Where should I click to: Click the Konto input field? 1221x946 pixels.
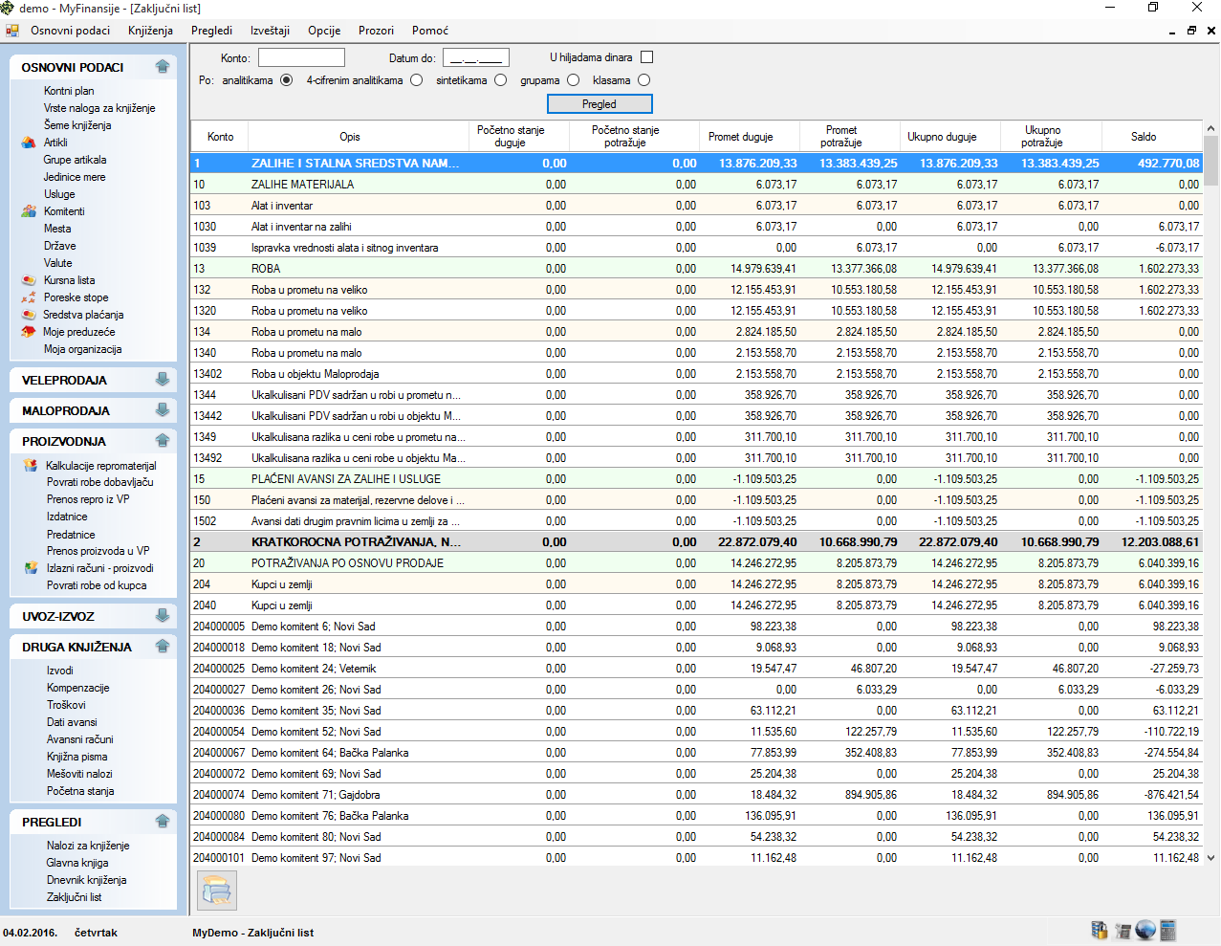click(301, 57)
